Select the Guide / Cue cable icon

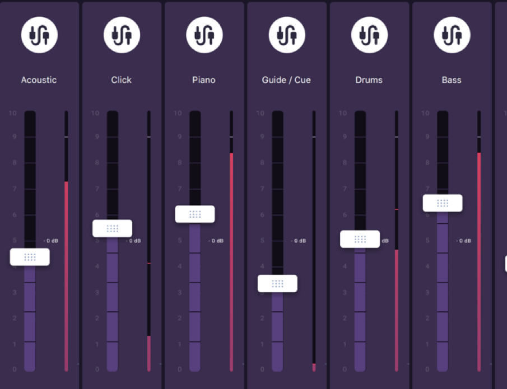coord(287,35)
